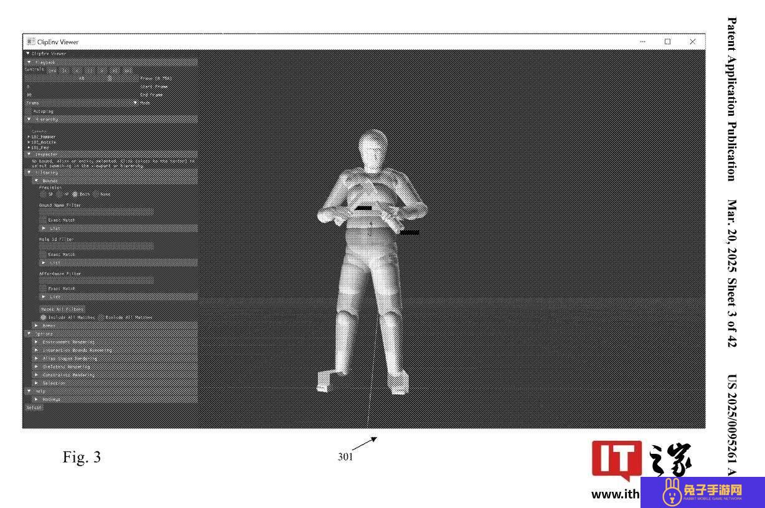Maximize the ClipEnv Viewer window
765x508 pixels.
(667, 42)
